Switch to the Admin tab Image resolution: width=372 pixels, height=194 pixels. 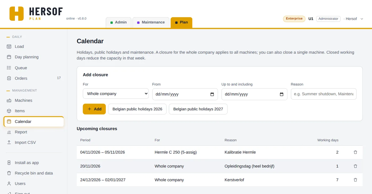[119, 22]
